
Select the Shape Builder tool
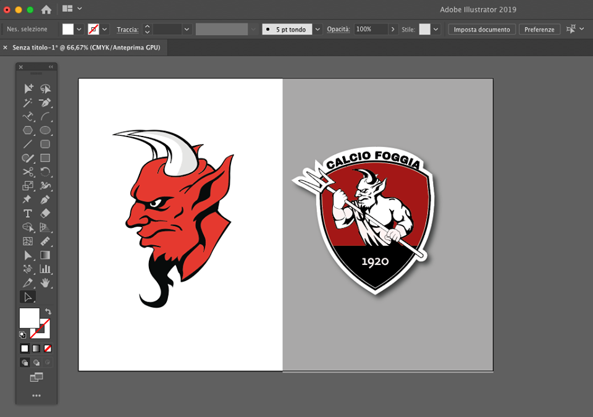(x=28, y=227)
